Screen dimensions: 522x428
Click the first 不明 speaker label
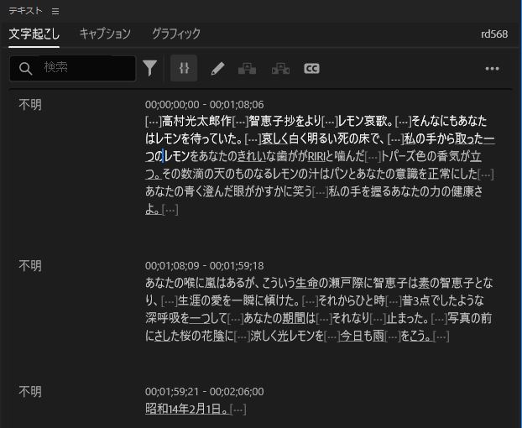[x=30, y=104]
